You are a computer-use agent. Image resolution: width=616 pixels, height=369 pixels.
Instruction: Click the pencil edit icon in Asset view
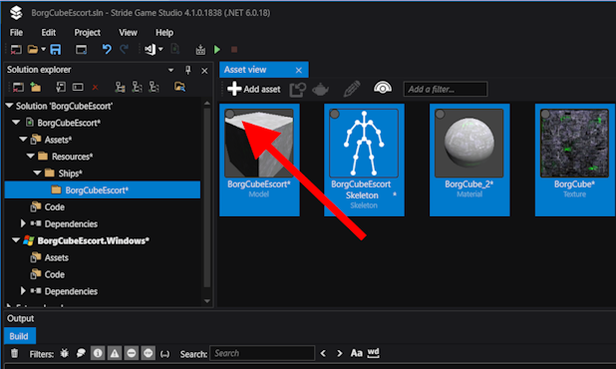(x=352, y=89)
